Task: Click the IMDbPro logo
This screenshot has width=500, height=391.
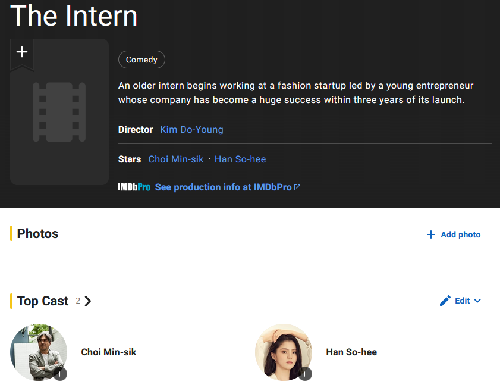Action: point(134,187)
